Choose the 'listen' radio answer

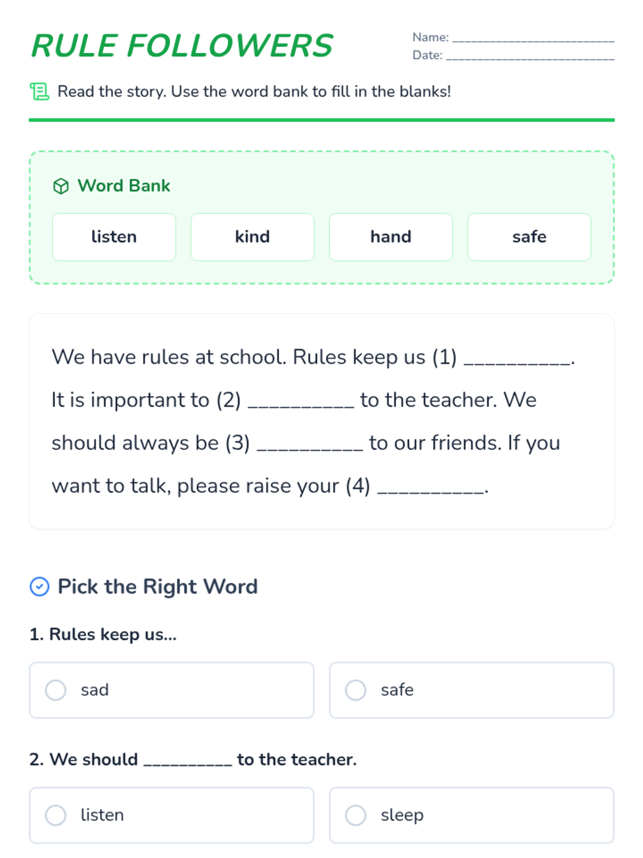point(56,815)
